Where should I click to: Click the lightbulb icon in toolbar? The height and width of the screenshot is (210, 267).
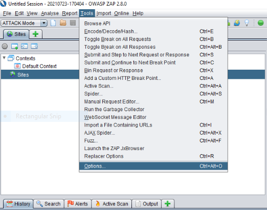(247, 23)
